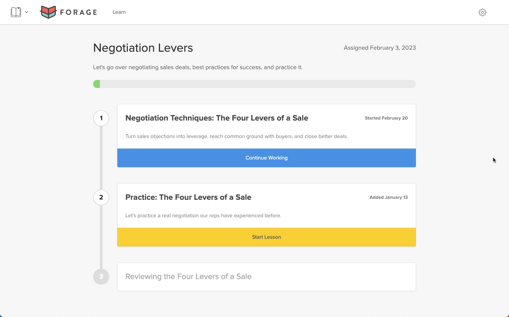Screen dimensions: 509x317
Task: Click the open book icon
Action: [16, 12]
